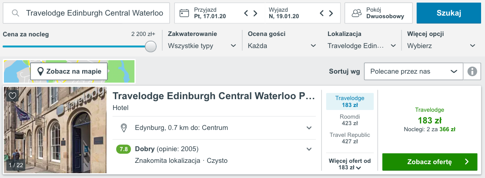Click Noclegi: 2 za 366 zł text

tap(429, 129)
